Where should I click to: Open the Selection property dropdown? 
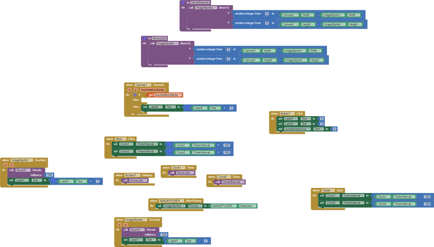[254, 206]
